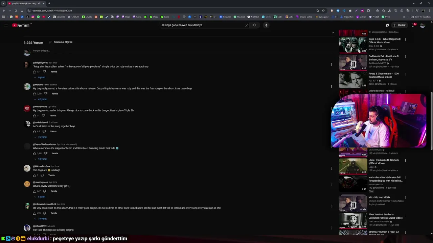The image size is (433, 243).
Task: Reply with Yanıtla on @HeatyWeaty comment
Action: pos(53,115)
